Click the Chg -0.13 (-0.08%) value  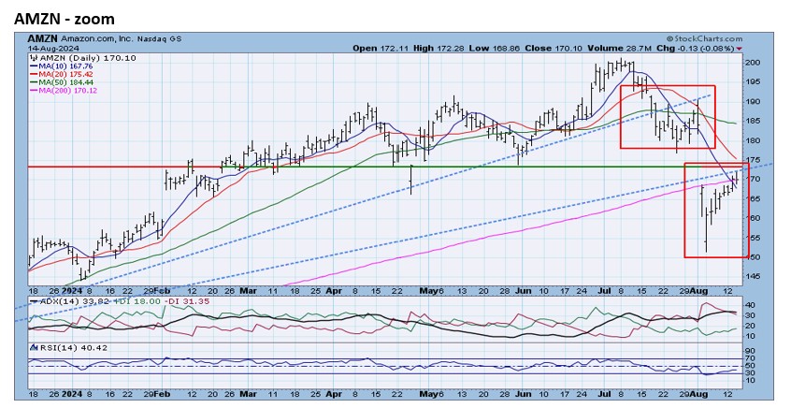(x=696, y=49)
